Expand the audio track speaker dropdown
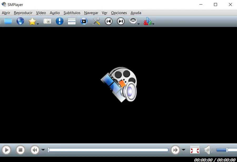This screenshot has height=162, width=237. tap(139, 24)
